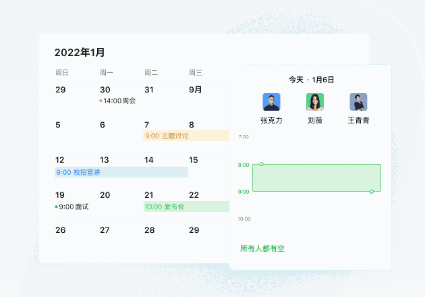Viewport: 425px width, 297px height.
Task: Click the 10:00 time label
Action: [244, 219]
